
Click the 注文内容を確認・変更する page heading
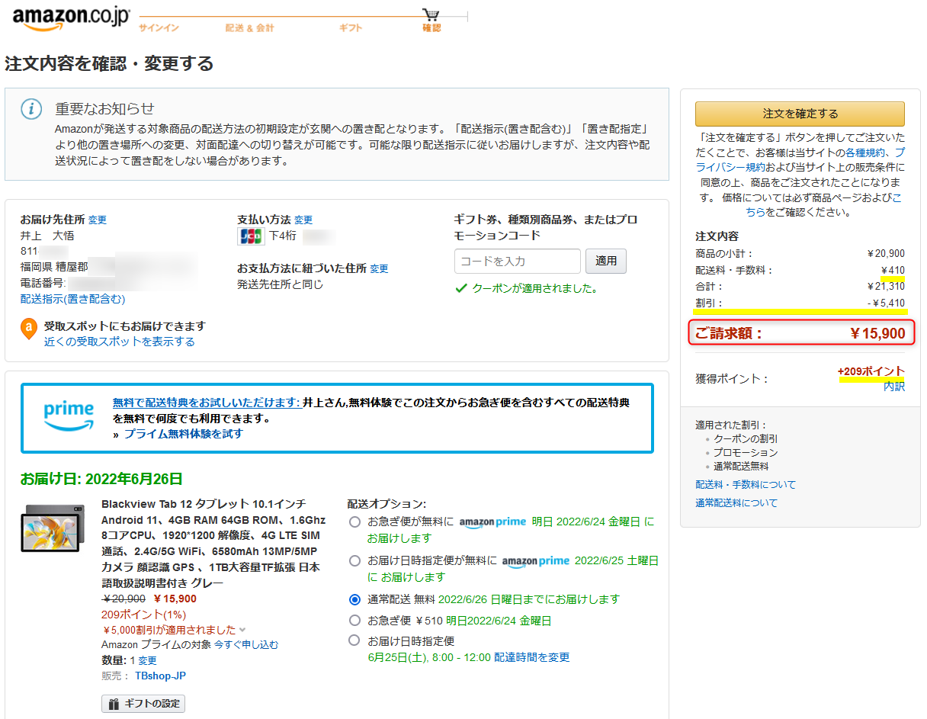pos(109,63)
